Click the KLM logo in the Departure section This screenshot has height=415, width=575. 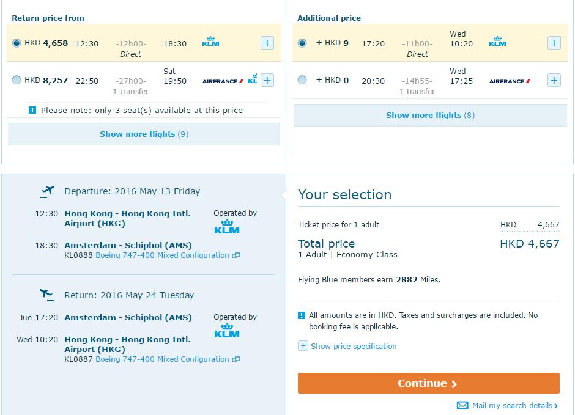pos(227,227)
